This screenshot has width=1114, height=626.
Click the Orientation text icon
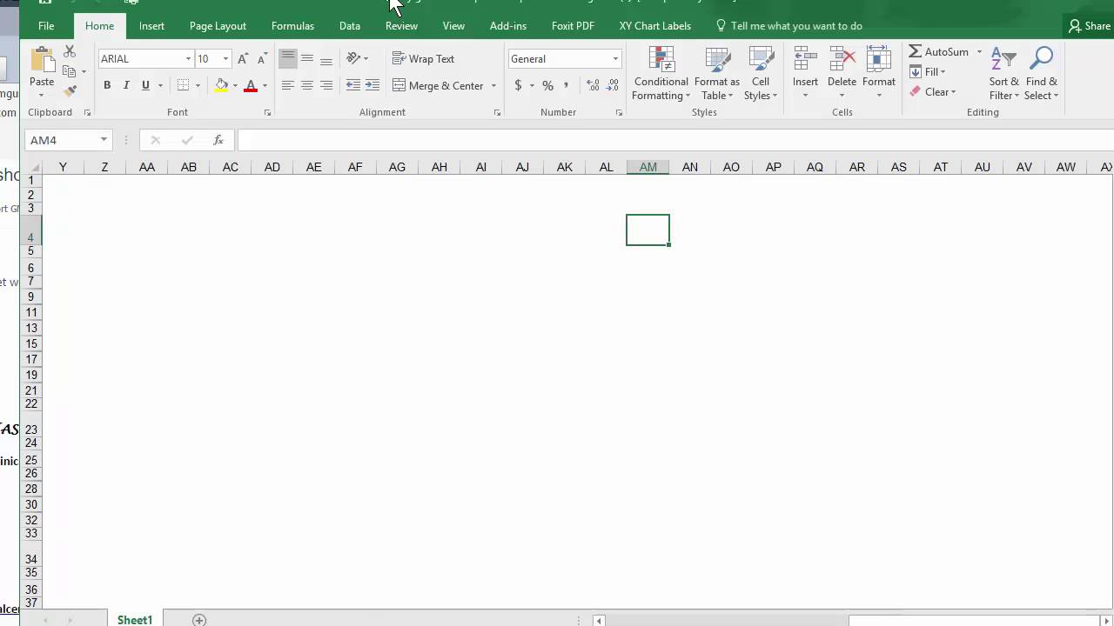pyautogui.click(x=353, y=58)
